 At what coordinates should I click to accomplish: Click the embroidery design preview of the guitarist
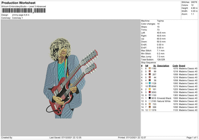tap(71, 78)
